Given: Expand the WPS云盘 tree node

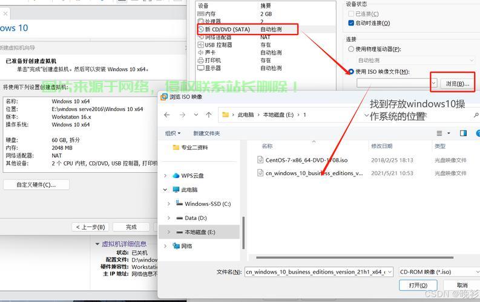Looking at the screenshot, I should pos(165,176).
